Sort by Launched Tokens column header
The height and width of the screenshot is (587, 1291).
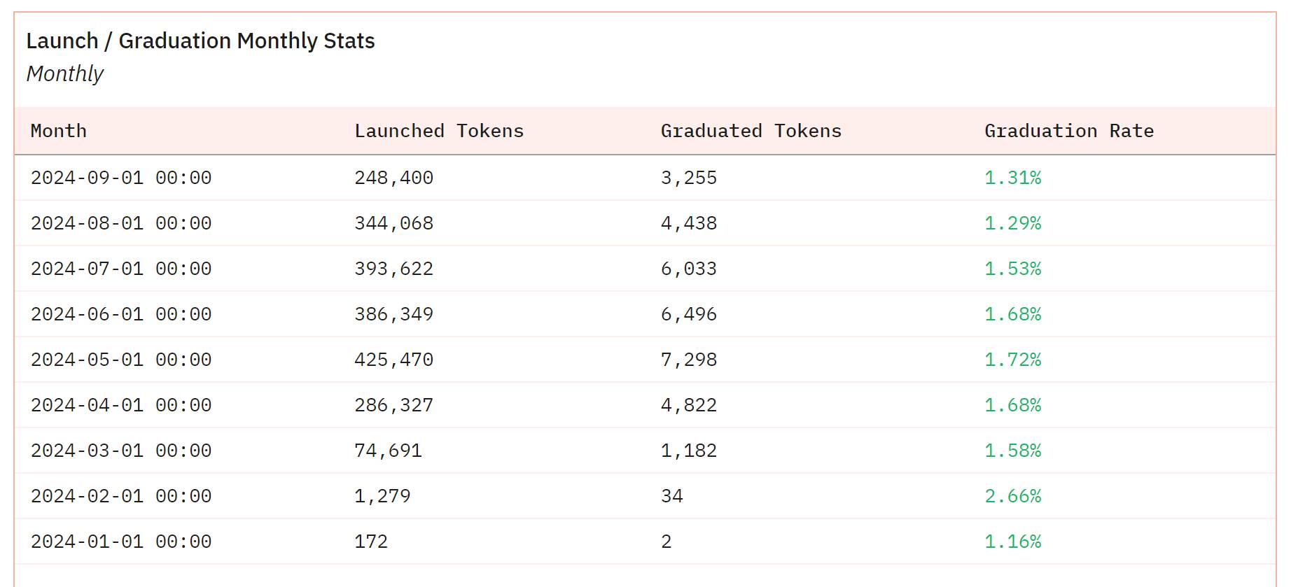pyautogui.click(x=439, y=131)
